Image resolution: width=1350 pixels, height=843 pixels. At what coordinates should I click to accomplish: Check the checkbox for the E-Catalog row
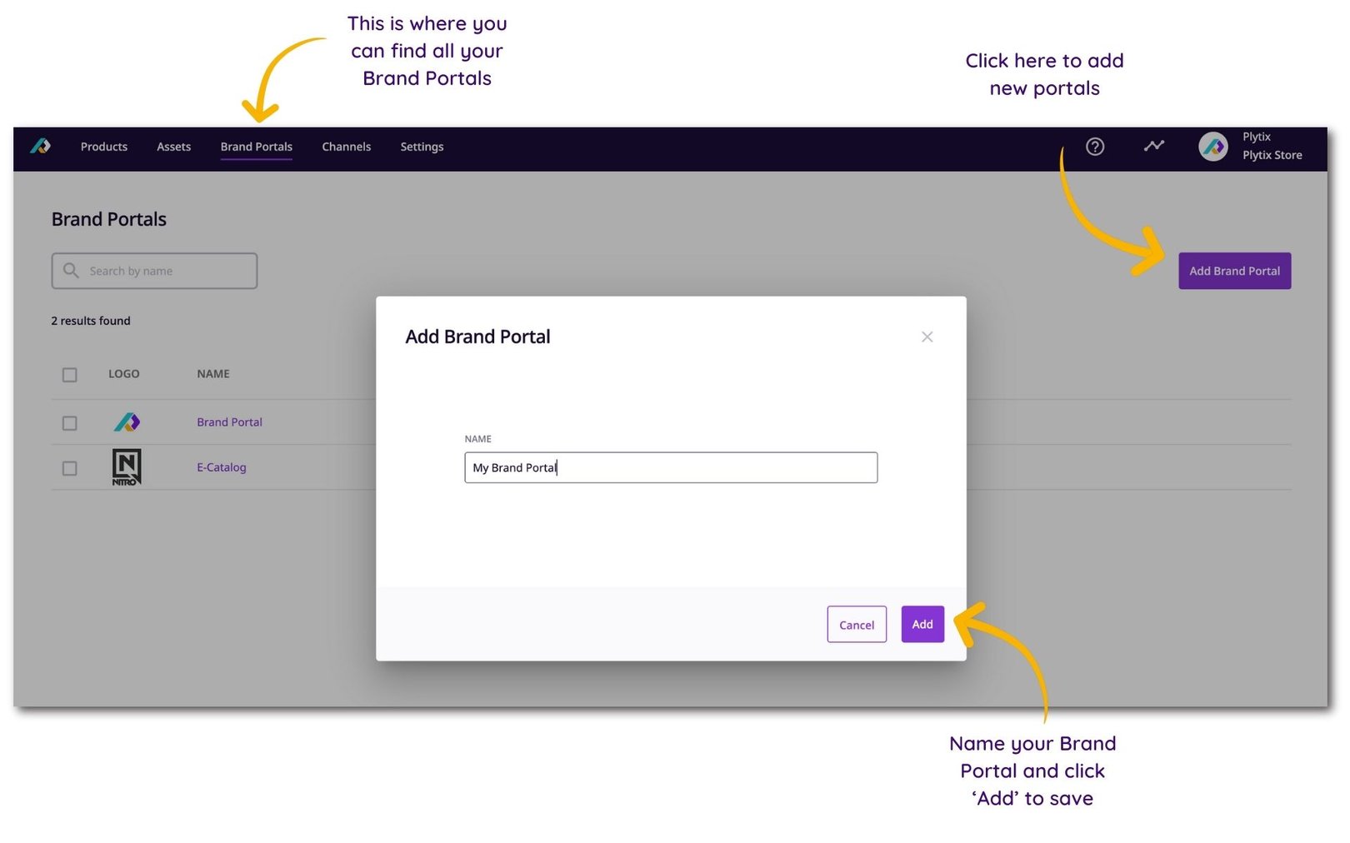(x=69, y=467)
